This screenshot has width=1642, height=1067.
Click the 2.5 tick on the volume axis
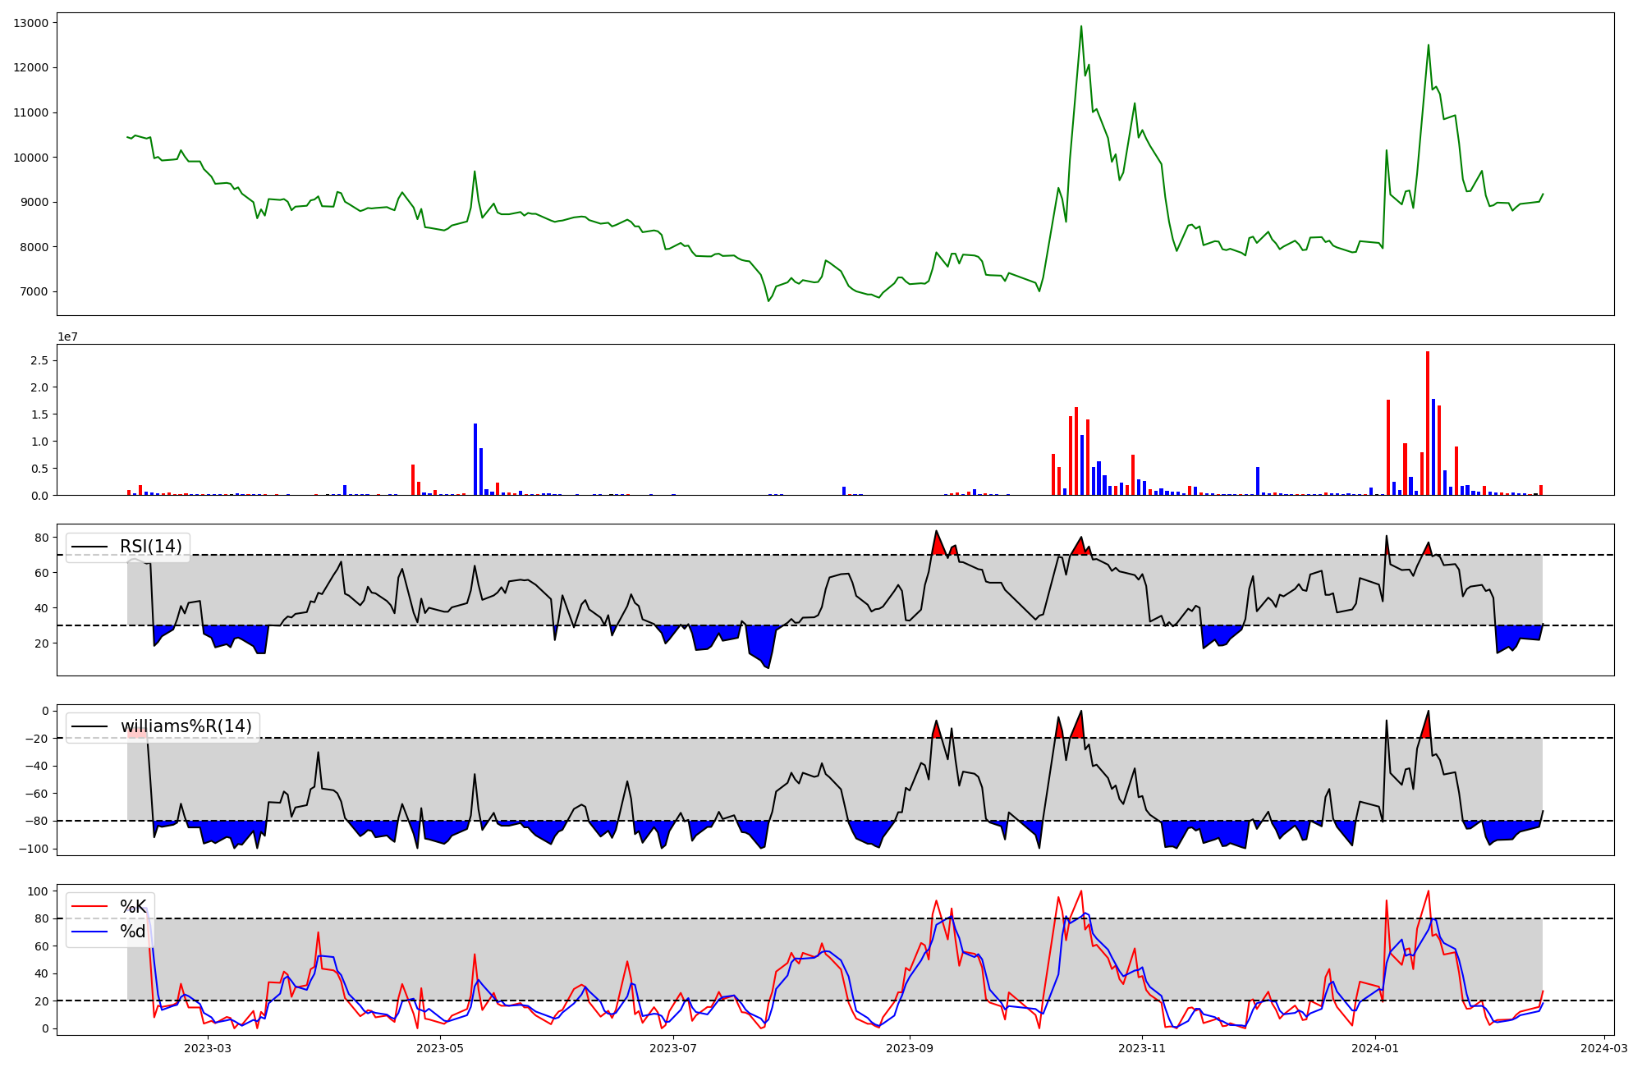pos(39,360)
